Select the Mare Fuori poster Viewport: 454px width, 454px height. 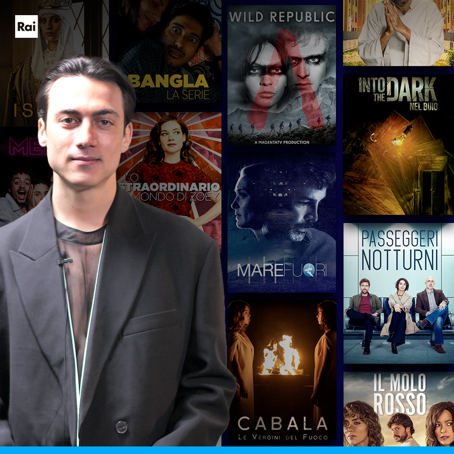click(x=281, y=222)
